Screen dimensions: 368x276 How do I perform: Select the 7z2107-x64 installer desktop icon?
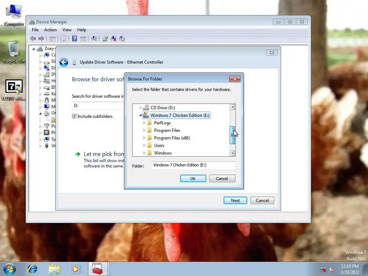pos(14,90)
